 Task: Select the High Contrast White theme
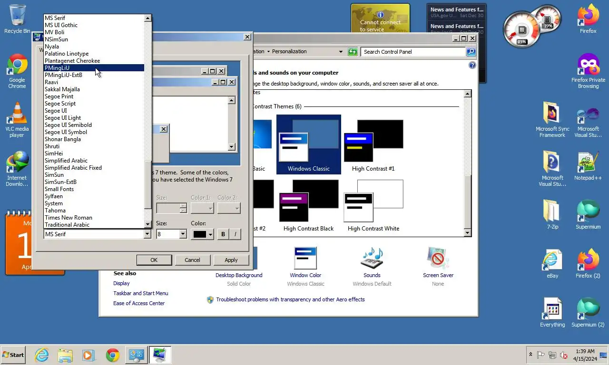(x=373, y=205)
